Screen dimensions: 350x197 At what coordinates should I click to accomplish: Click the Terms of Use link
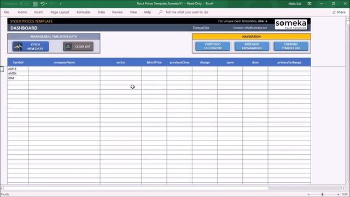point(201,27)
